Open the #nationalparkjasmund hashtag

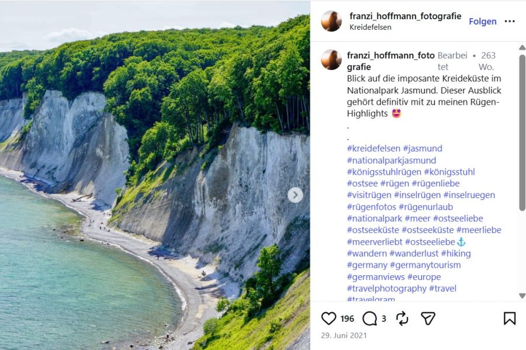point(392,160)
